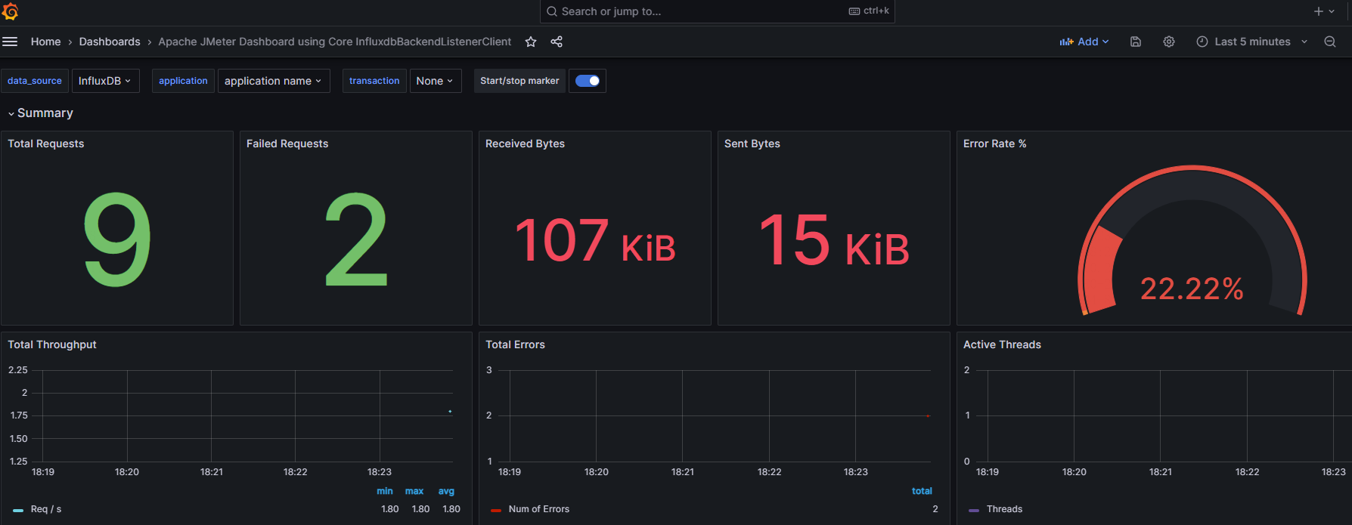Sort legend by min column
Viewport: 1352px width, 525px height.
385,491
